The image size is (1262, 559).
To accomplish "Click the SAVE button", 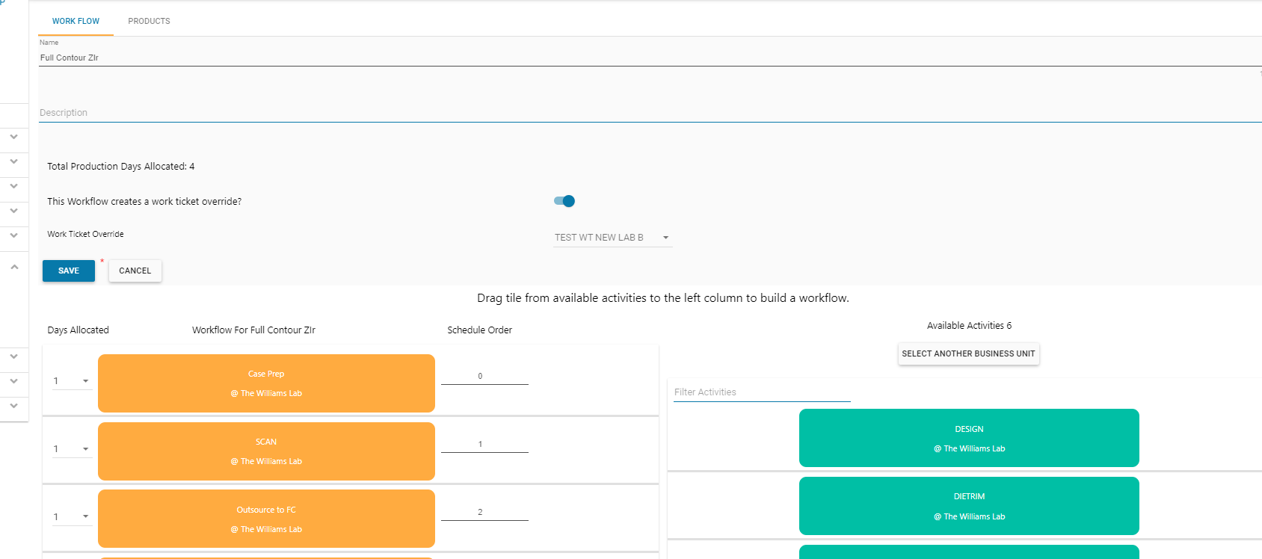I will 69,271.
